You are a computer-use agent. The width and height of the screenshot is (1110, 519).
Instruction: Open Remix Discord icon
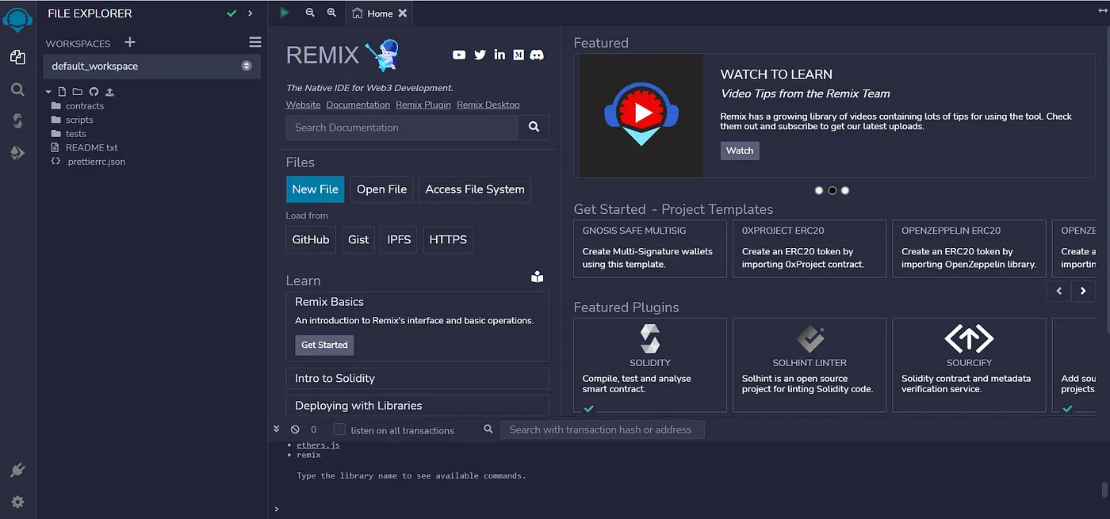pos(537,55)
